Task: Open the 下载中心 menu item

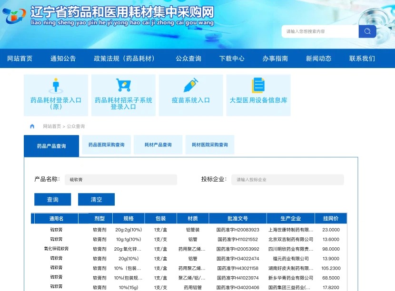Action: point(231,58)
